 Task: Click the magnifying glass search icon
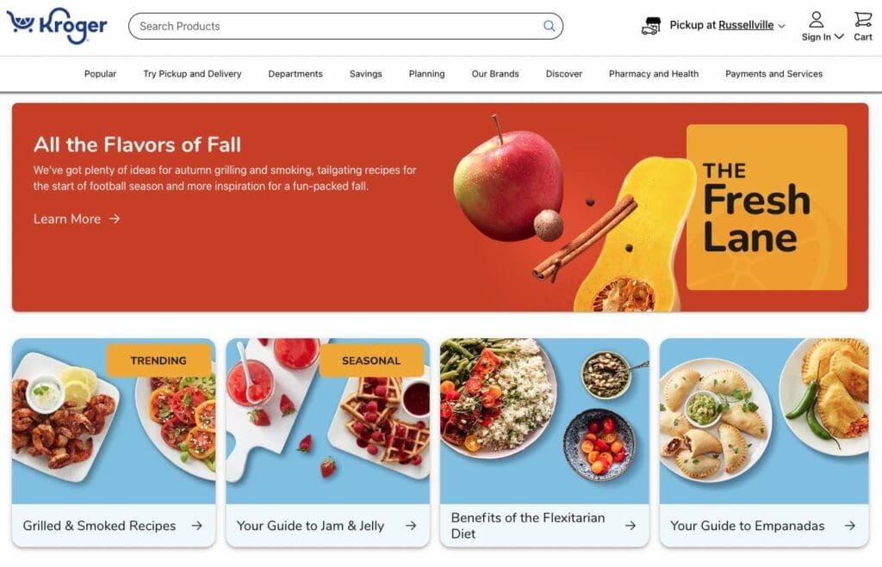[x=549, y=26]
